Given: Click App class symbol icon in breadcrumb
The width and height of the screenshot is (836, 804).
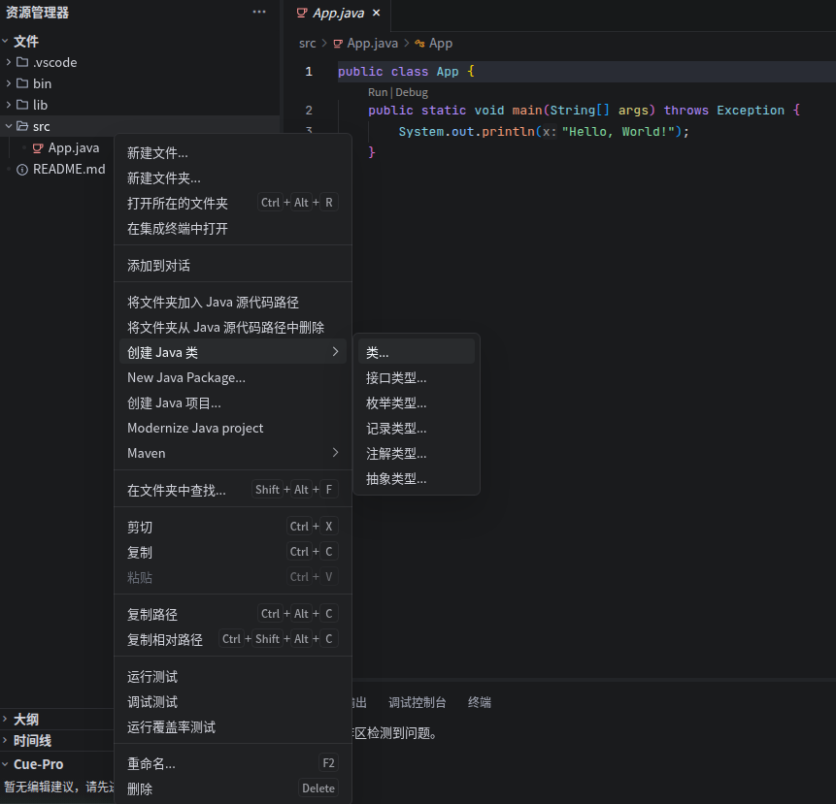Looking at the screenshot, I should point(419,44).
